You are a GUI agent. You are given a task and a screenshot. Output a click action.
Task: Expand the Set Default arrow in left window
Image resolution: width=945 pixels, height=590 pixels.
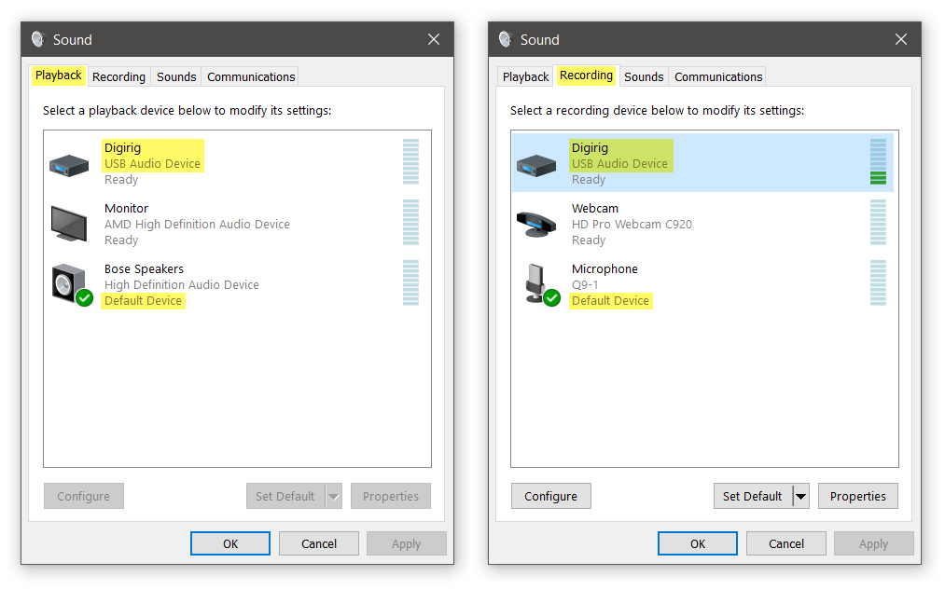(x=334, y=496)
